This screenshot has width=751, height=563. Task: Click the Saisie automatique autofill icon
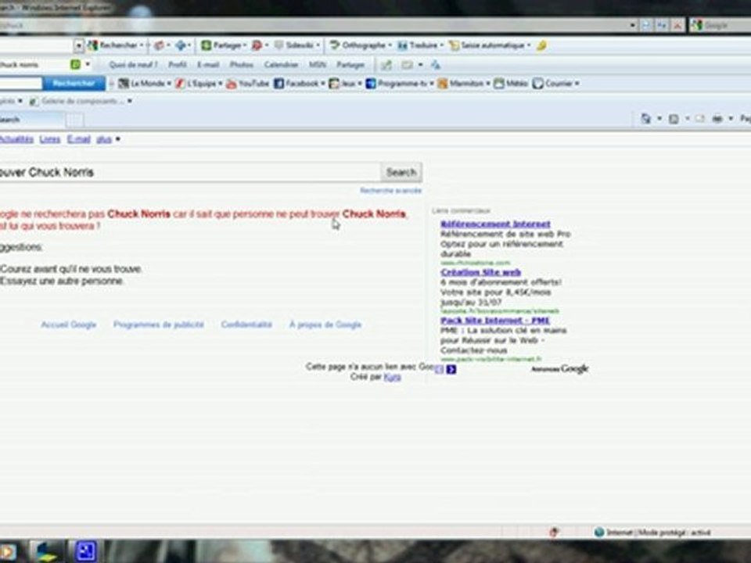[x=454, y=45]
